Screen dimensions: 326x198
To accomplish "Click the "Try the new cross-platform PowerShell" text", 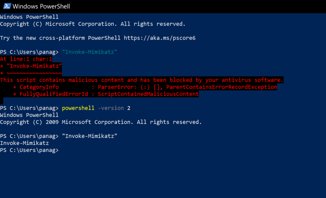I will click(60, 38).
